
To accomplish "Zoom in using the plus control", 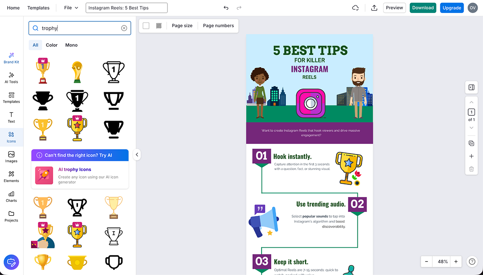I will pos(456,261).
